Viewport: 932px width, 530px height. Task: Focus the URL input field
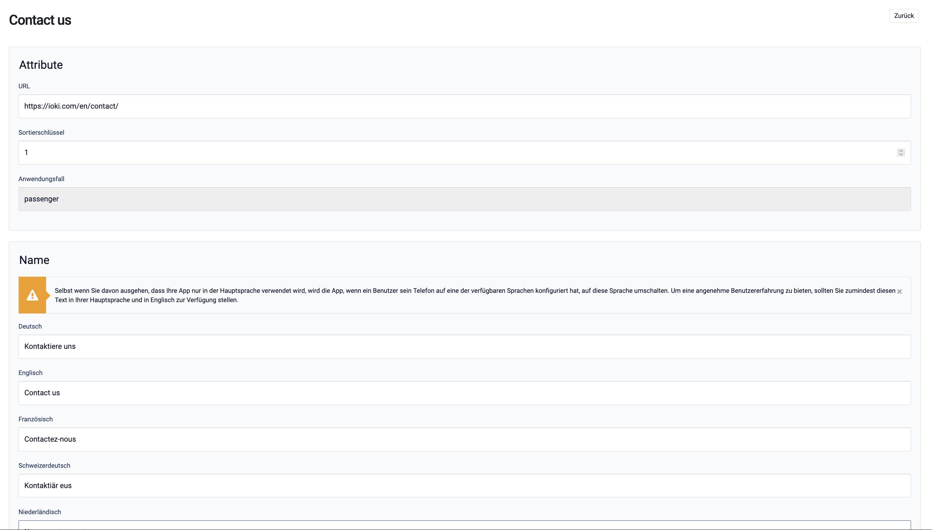464,106
